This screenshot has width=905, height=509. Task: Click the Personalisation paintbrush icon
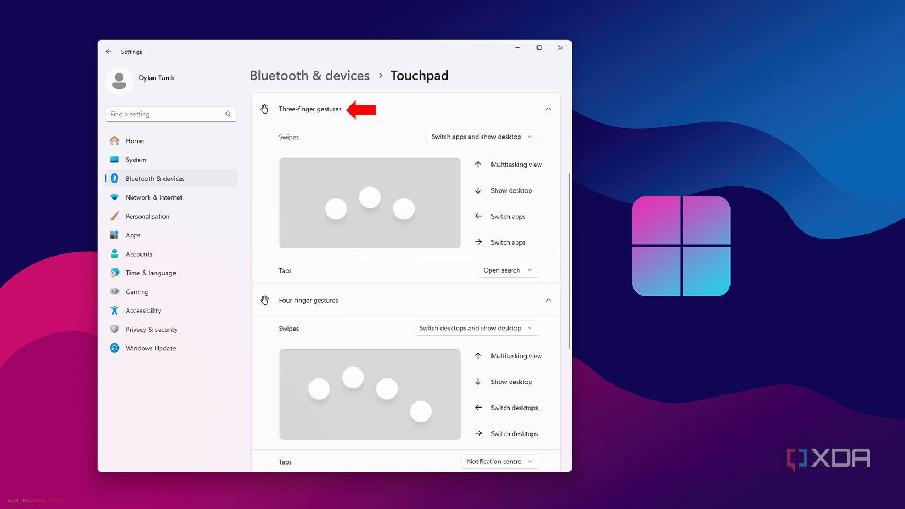tap(115, 216)
